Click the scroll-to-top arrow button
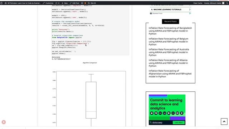The width and height of the screenshot is (229, 129). pos(224,121)
